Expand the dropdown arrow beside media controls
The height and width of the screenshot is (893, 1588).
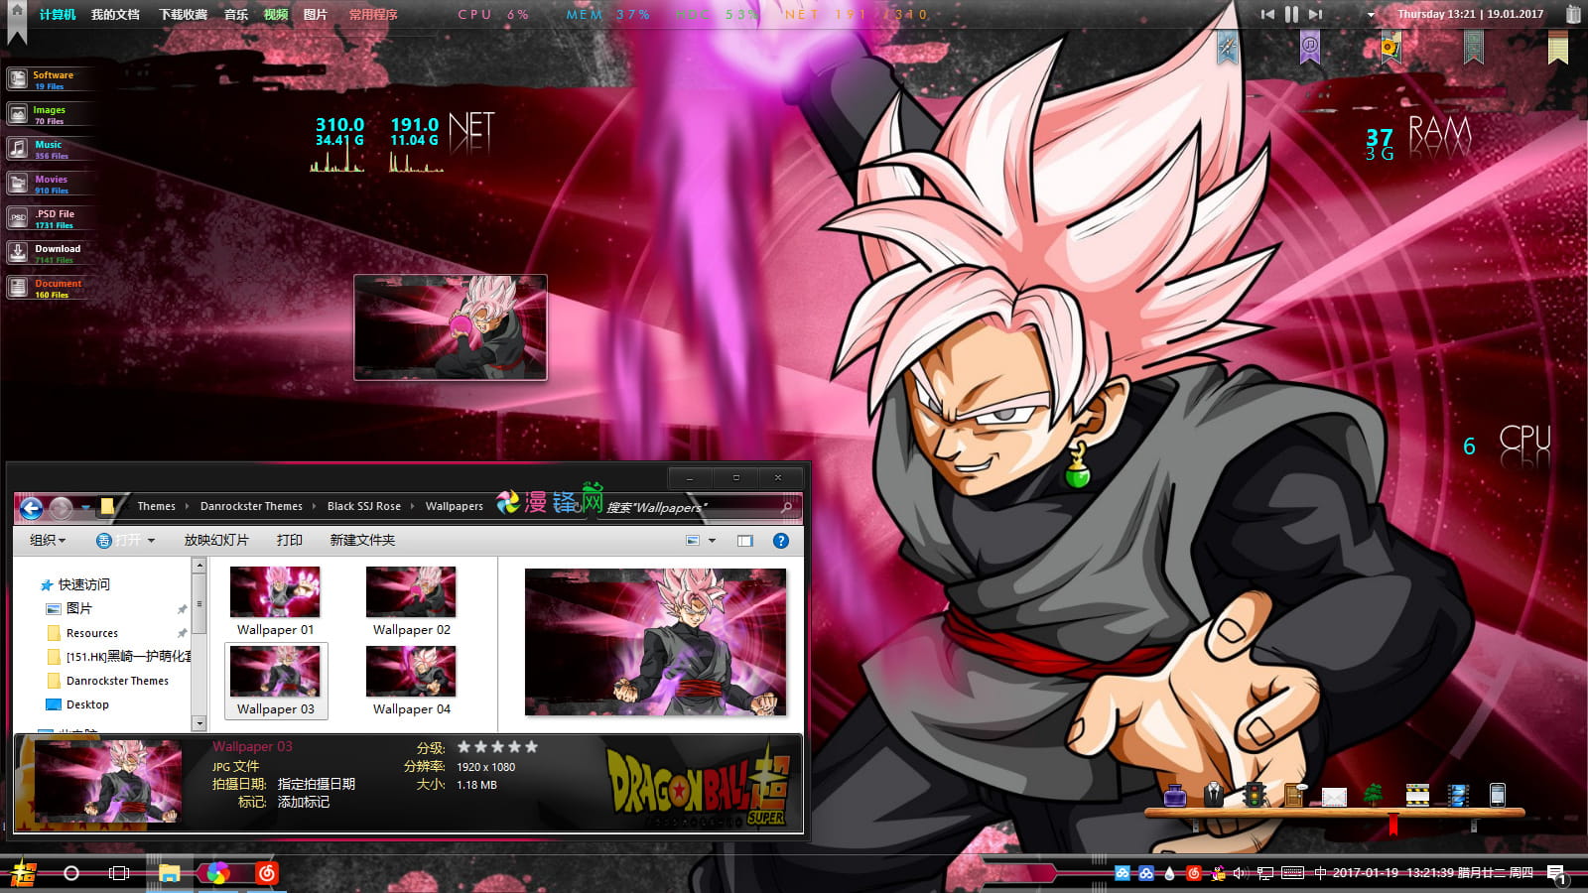tap(1372, 15)
